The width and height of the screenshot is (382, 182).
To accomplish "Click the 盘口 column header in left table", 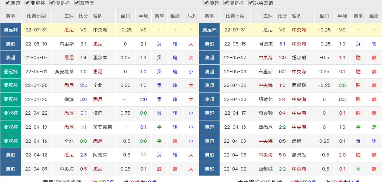I will 125,16.
